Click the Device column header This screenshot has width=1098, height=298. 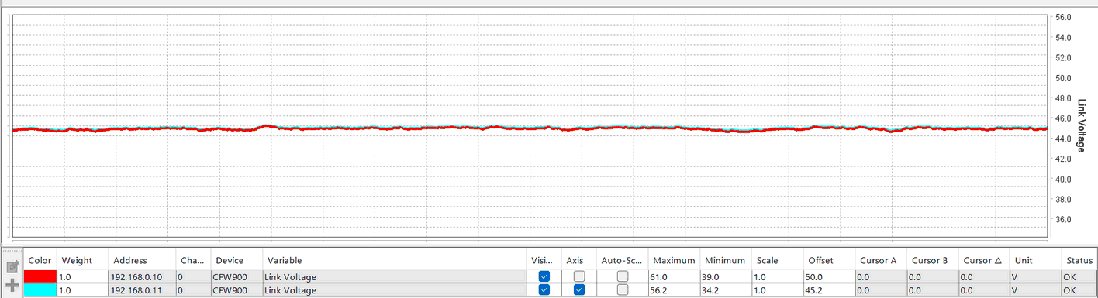pyautogui.click(x=237, y=260)
